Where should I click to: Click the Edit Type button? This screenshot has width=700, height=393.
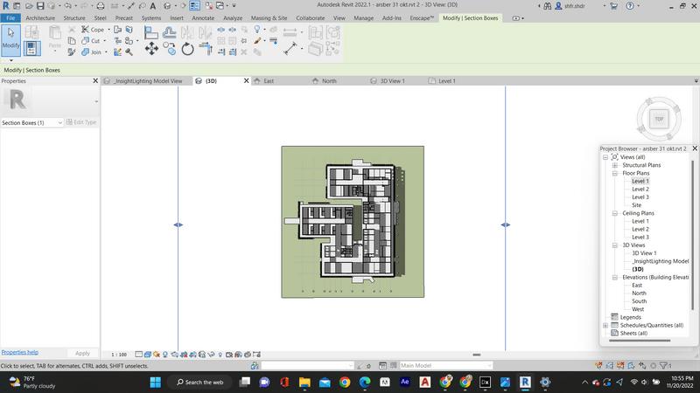(x=82, y=123)
